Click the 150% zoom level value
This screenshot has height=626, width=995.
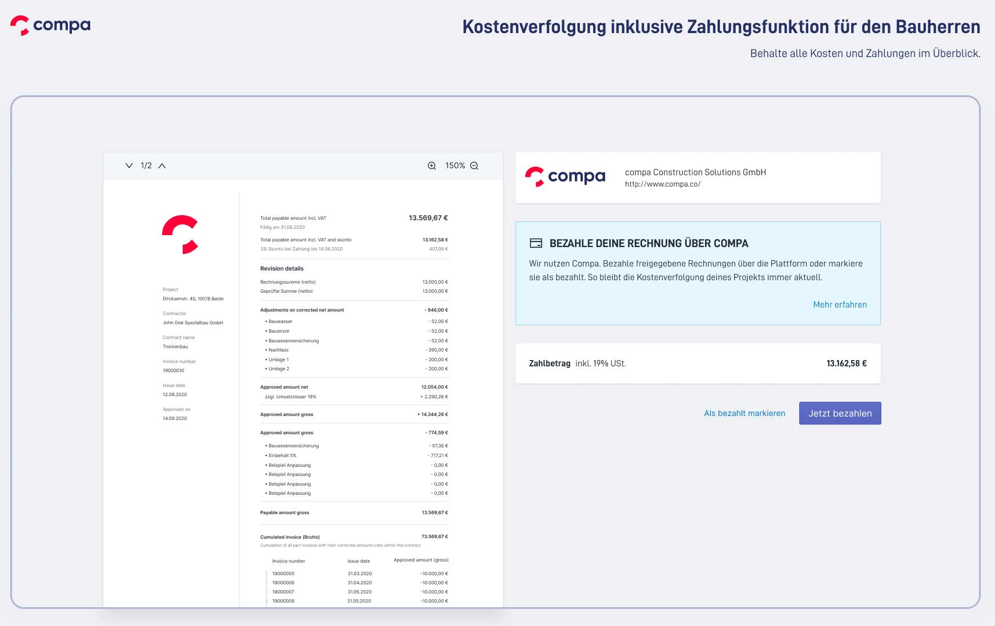pyautogui.click(x=455, y=165)
